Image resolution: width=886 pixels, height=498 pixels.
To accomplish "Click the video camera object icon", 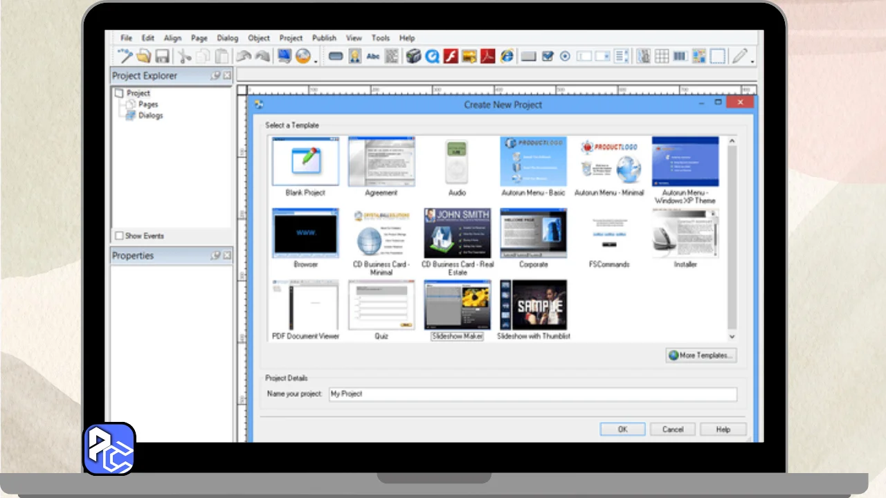I will click(413, 57).
